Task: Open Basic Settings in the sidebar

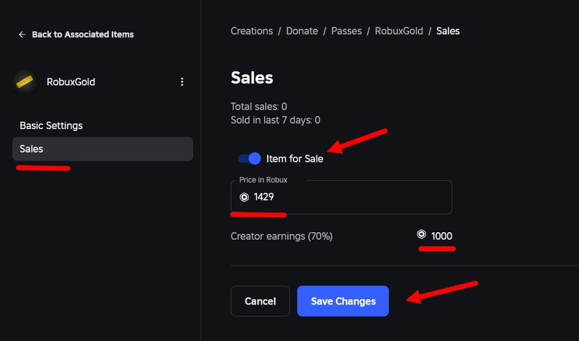Action: point(51,125)
